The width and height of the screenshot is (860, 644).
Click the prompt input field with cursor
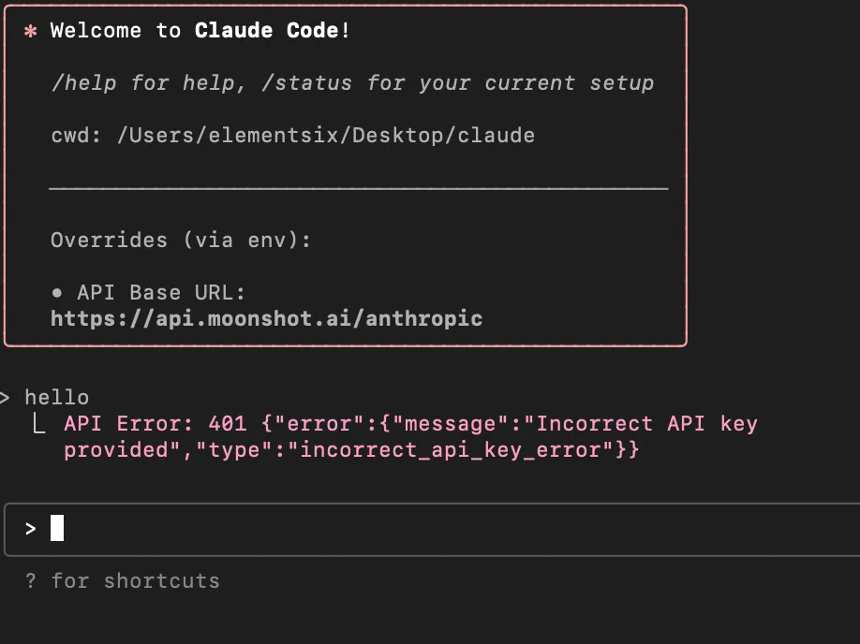tap(432, 529)
